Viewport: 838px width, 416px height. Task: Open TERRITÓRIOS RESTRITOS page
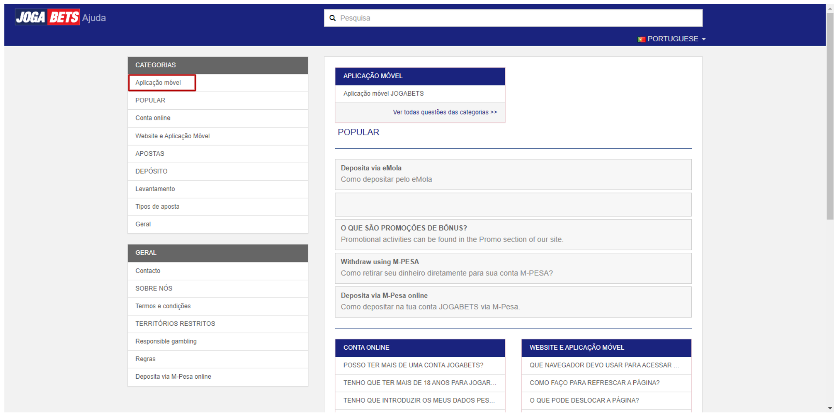point(217,324)
